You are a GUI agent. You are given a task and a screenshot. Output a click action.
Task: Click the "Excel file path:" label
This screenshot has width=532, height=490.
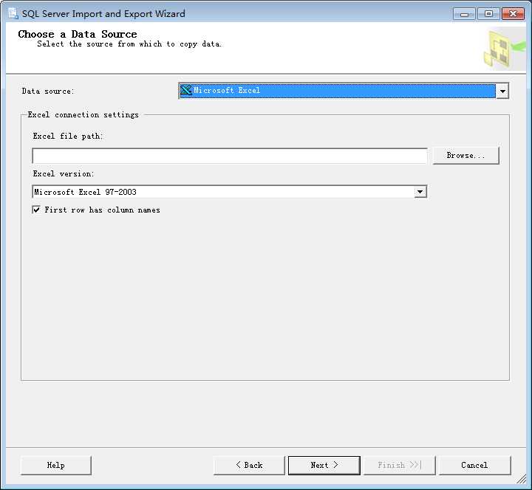click(68, 137)
